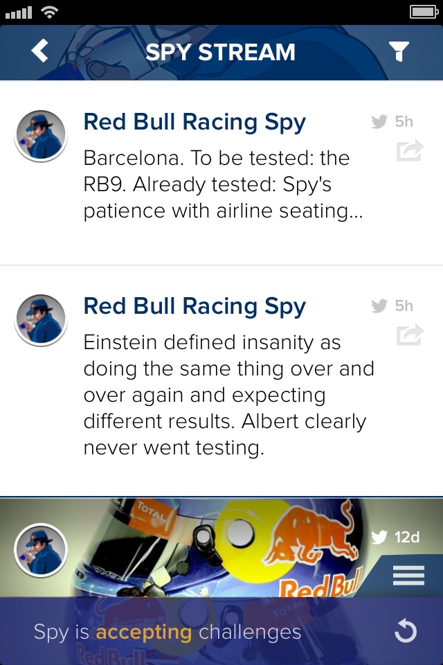443x665 pixels.
Task: Tap Twitter bird on the helmet post
Action: pyautogui.click(x=379, y=537)
